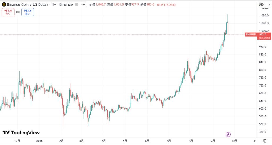Click the TradingView logo
272x145 pixels.
(x=21, y=133)
